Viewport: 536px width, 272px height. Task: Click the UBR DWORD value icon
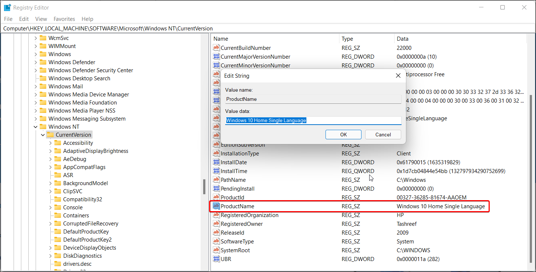[216, 259]
